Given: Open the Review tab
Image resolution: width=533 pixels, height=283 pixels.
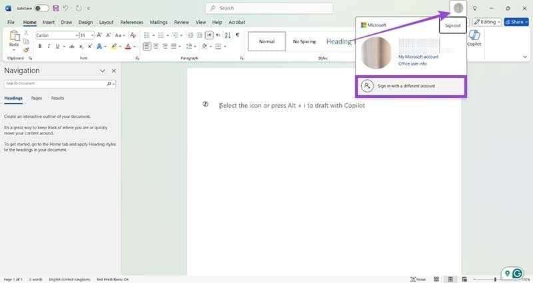Looking at the screenshot, I should tap(181, 22).
